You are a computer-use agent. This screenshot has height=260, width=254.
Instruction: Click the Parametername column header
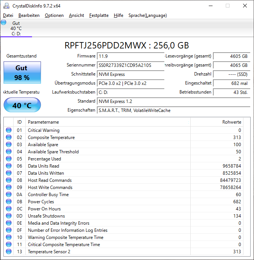coord(108,122)
